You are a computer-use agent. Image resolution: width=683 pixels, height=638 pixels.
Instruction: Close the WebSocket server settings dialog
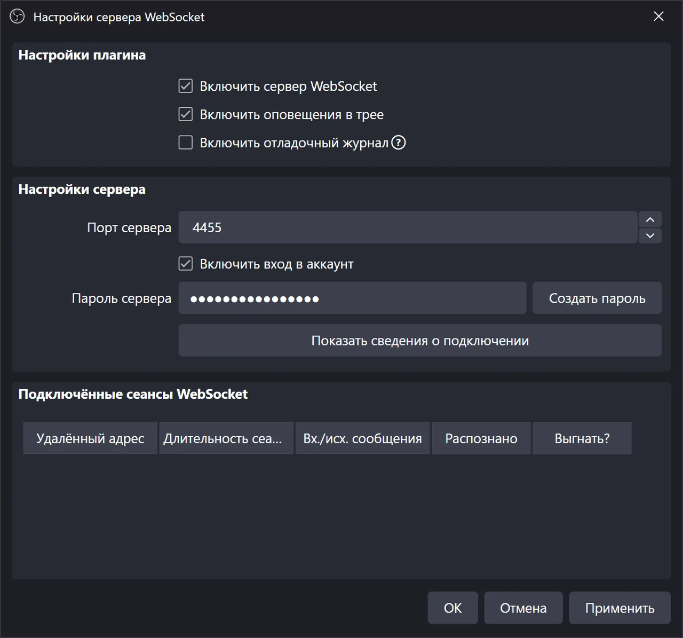tap(659, 17)
